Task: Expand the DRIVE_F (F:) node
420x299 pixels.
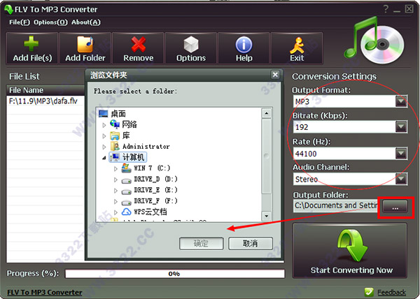Action: [115, 201]
